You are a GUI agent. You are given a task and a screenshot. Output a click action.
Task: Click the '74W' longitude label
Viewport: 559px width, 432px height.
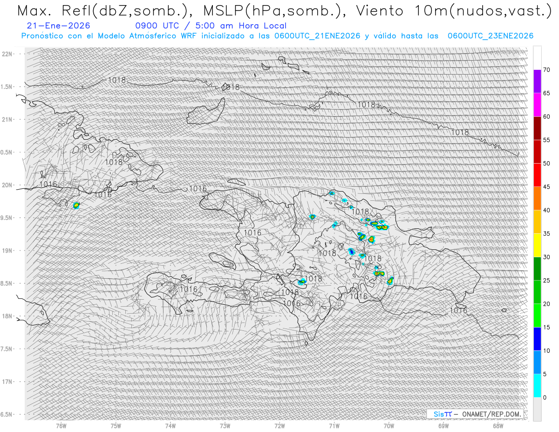pyautogui.click(x=170, y=426)
